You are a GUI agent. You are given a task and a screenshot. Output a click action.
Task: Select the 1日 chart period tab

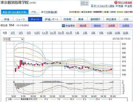pos(5,33)
